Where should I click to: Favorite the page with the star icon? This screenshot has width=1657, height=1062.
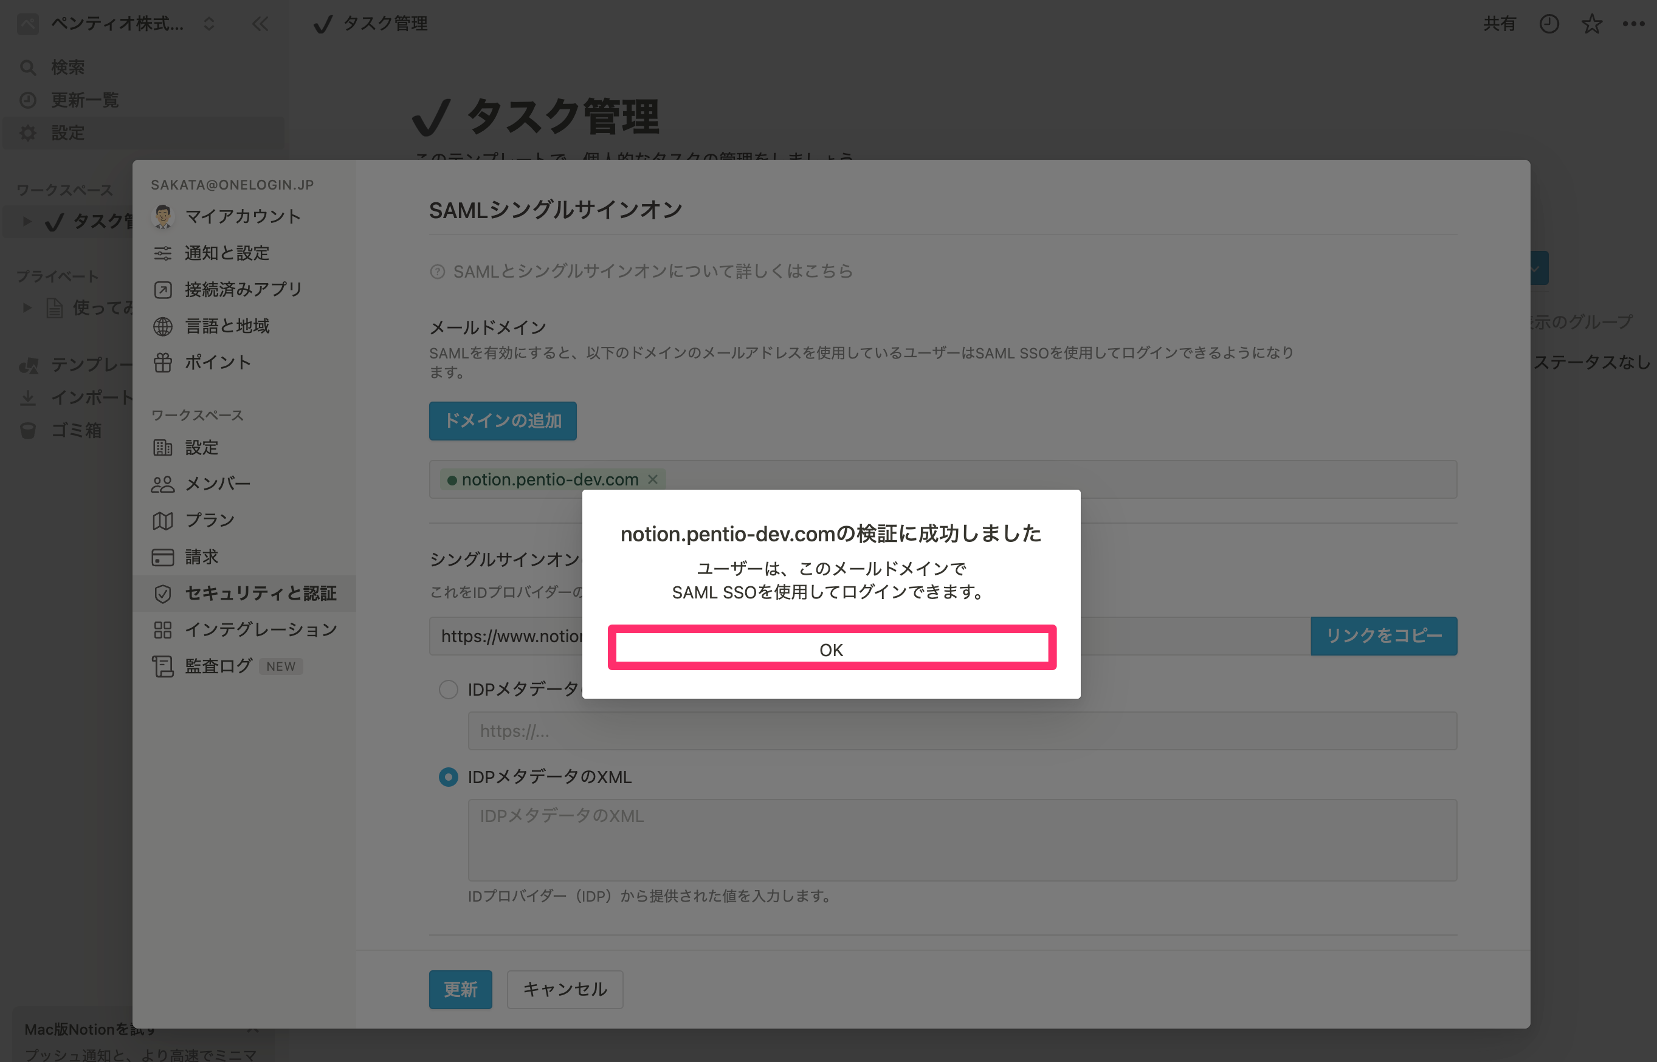coord(1591,24)
